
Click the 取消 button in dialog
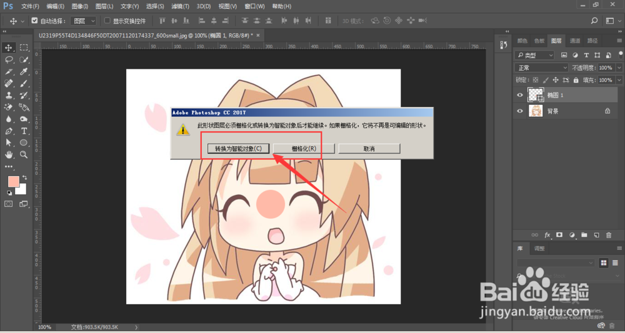(x=369, y=149)
